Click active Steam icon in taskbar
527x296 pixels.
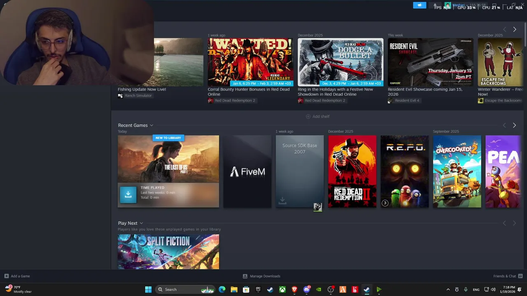pyautogui.click(x=366, y=289)
